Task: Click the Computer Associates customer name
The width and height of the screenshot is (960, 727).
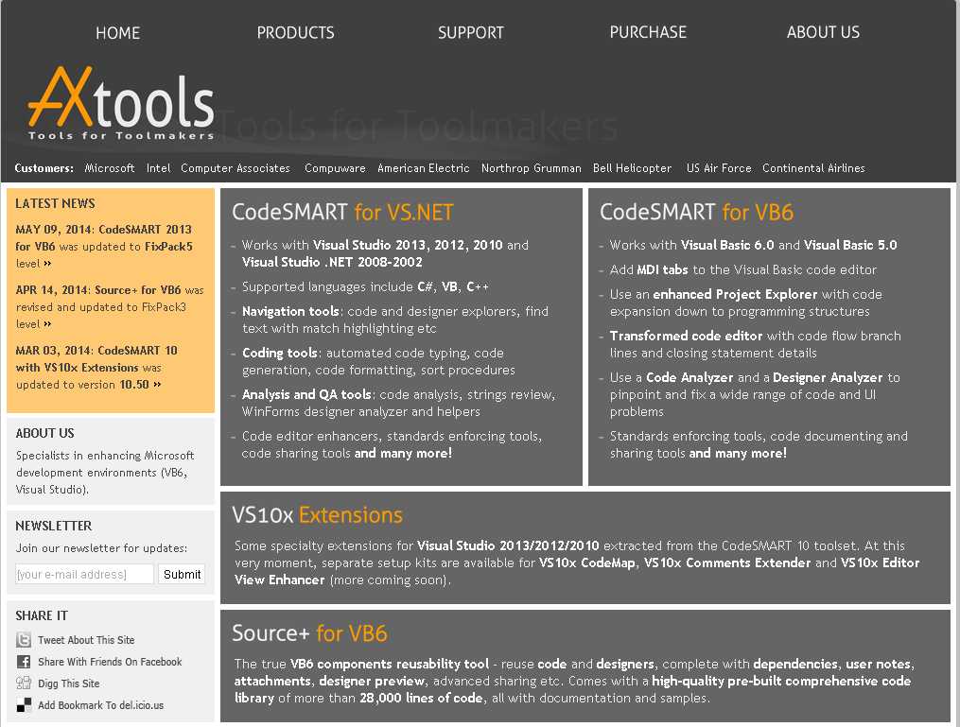Action: pyautogui.click(x=236, y=167)
